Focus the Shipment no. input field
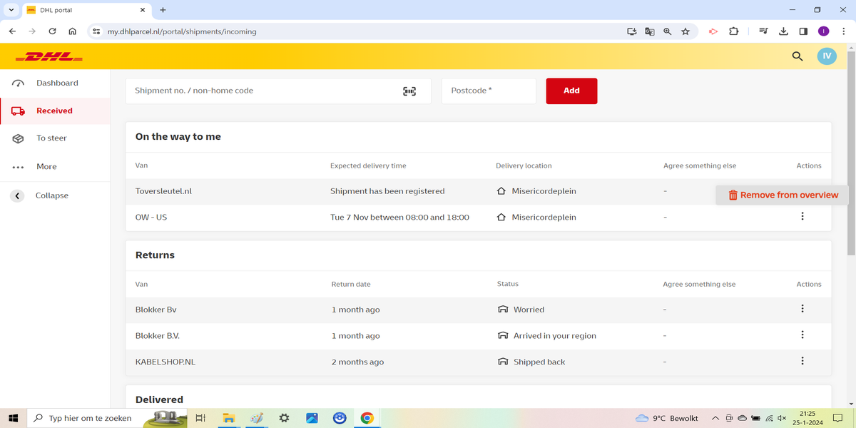This screenshot has height=428, width=856. tap(264, 91)
